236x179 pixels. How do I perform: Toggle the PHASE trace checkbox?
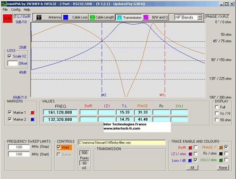pyautogui.click(x=226, y=147)
